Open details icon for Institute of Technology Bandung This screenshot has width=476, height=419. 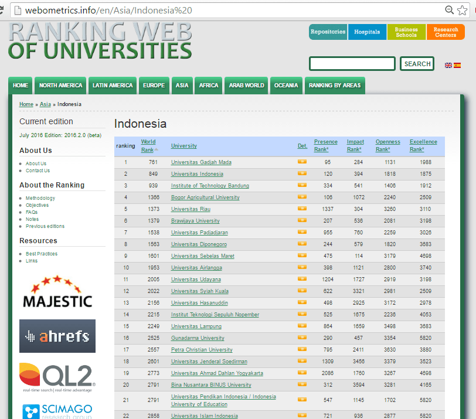pos(302,185)
